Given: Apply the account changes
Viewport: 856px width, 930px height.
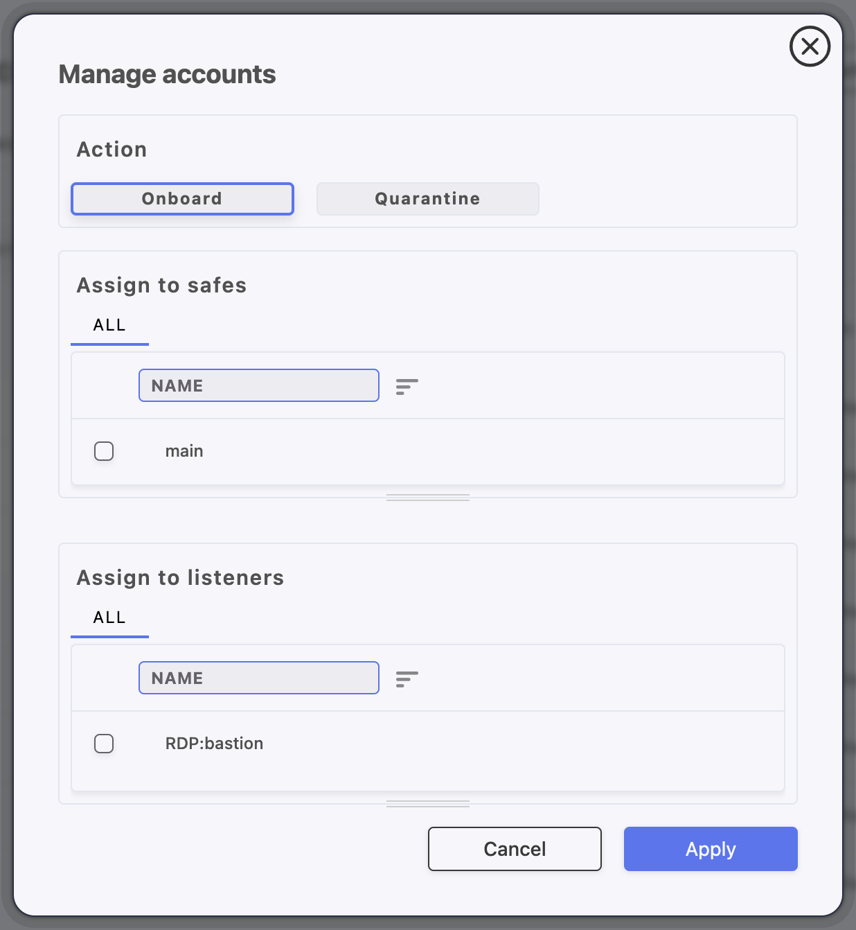Looking at the screenshot, I should pos(711,849).
